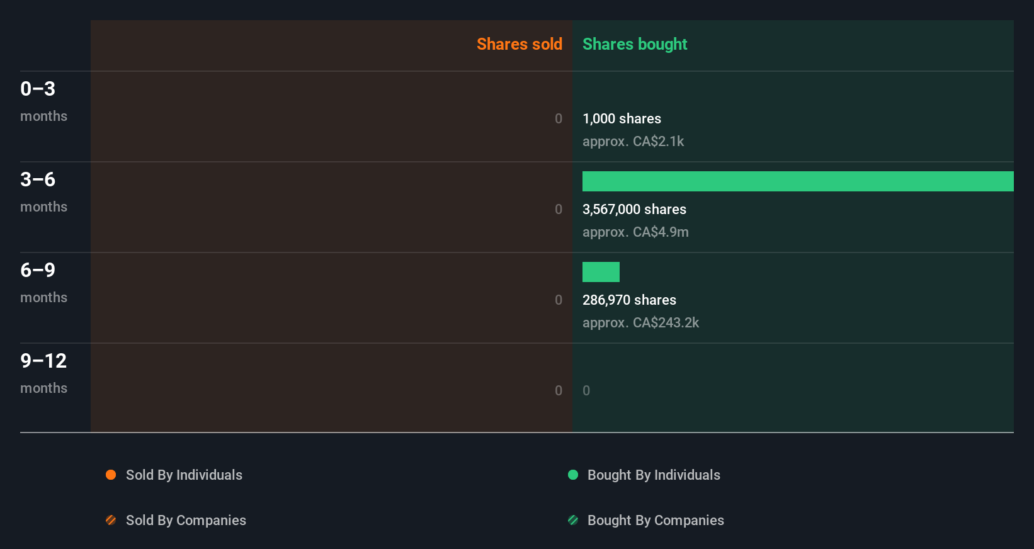This screenshot has width=1034, height=549.
Task: Click the approx. CA$243.2k amount
Action: (x=640, y=322)
